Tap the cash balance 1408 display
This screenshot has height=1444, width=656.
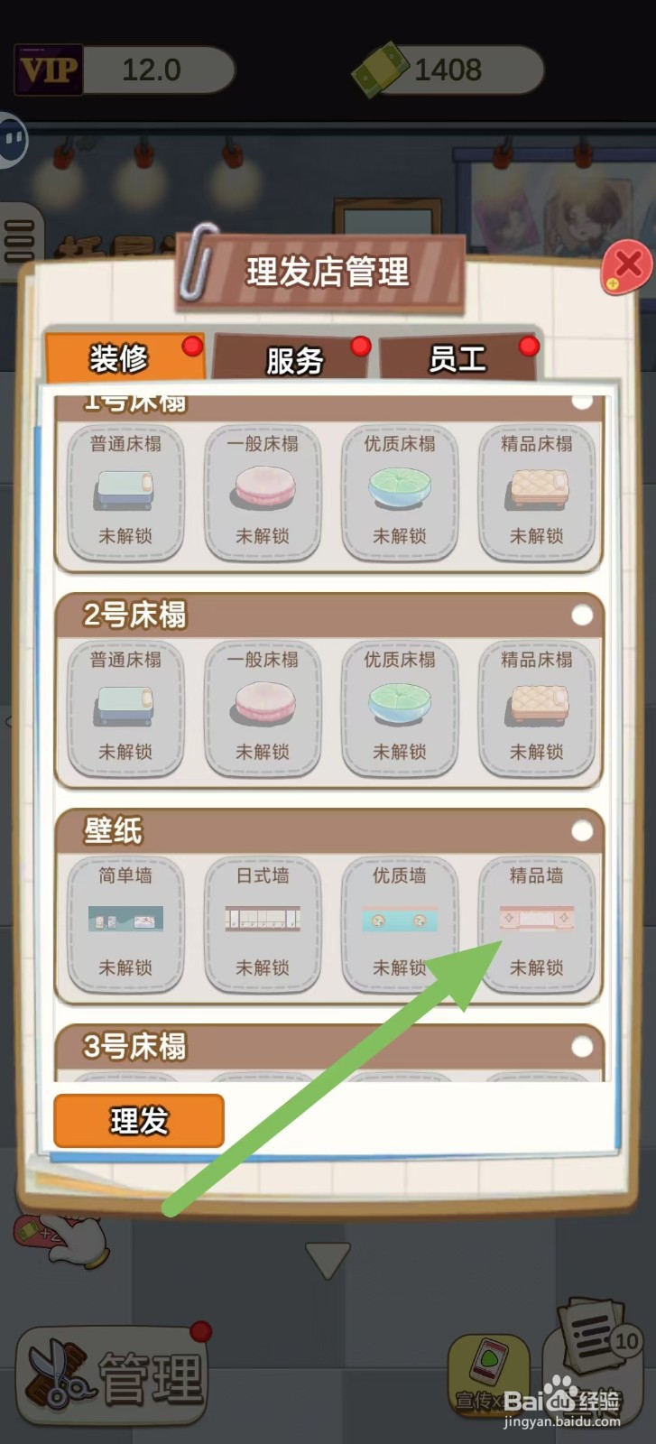coord(448,69)
